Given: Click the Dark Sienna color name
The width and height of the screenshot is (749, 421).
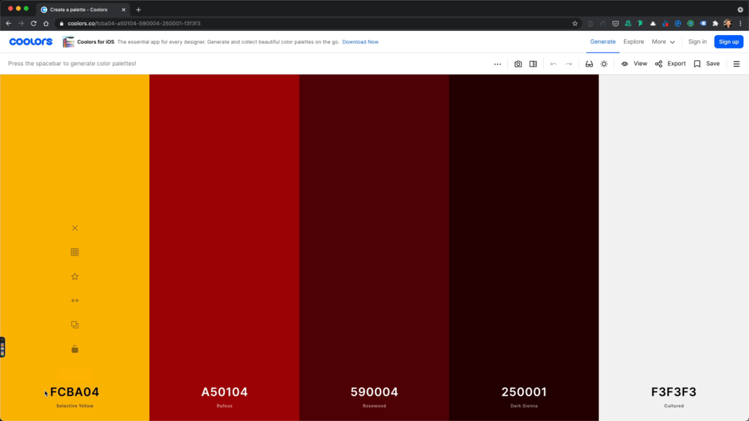Looking at the screenshot, I should tap(524, 406).
